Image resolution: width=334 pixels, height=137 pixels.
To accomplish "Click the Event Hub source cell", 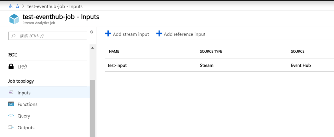I will coord(301,66).
